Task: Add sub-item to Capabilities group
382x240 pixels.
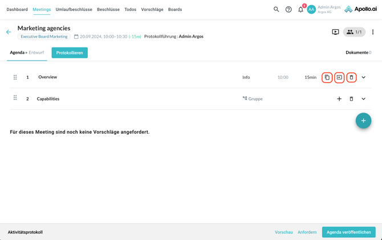Action: [339, 99]
